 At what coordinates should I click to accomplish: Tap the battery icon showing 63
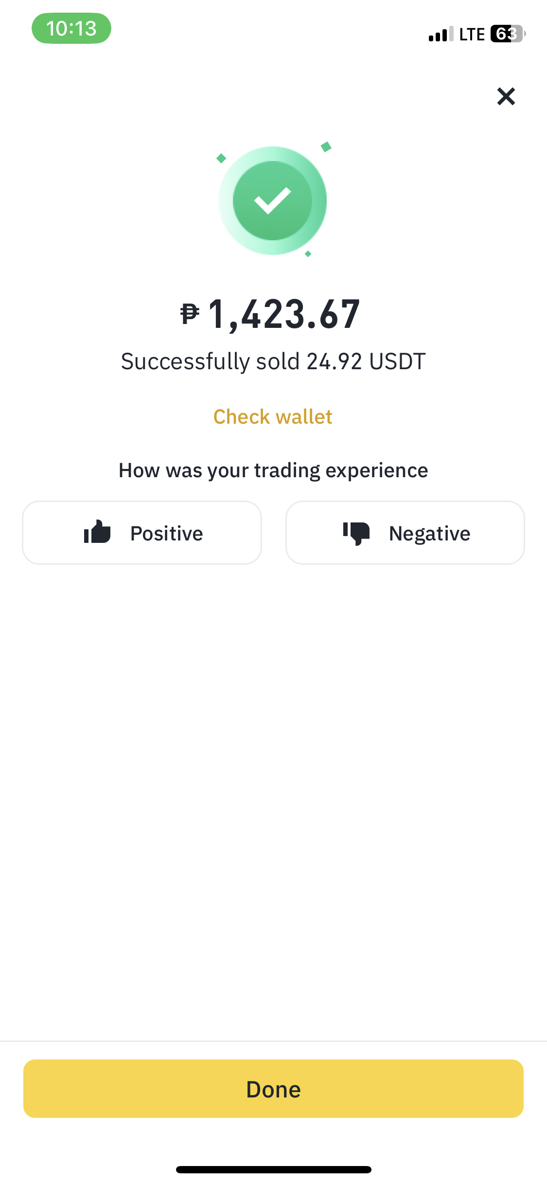[508, 34]
